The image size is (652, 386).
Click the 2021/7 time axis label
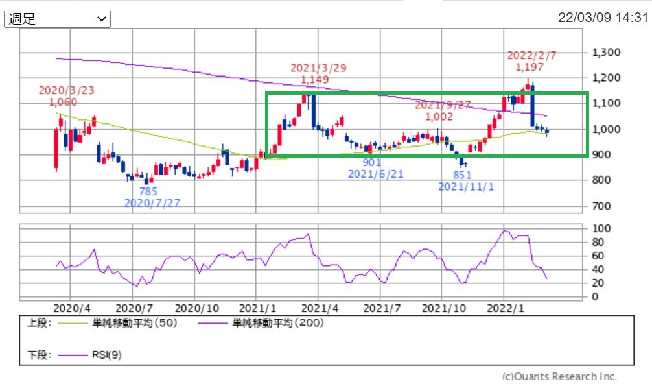[382, 309]
